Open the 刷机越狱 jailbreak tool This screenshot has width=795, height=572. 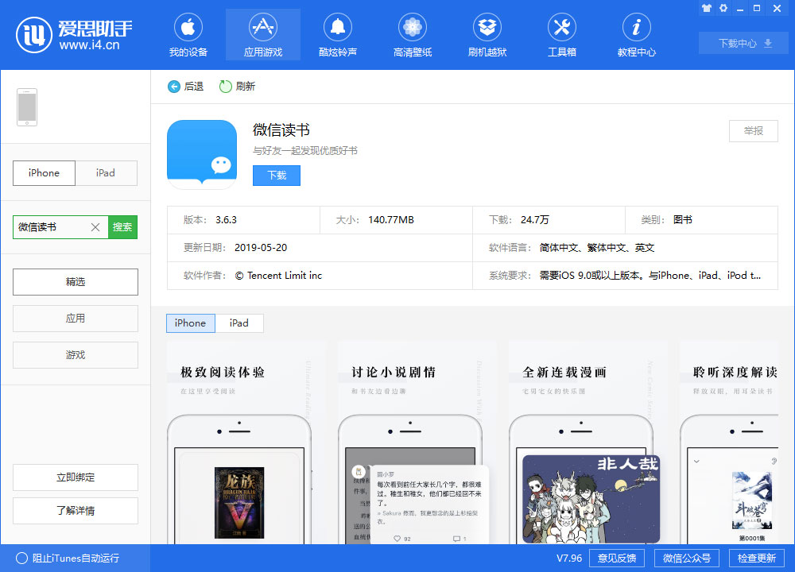[487, 34]
